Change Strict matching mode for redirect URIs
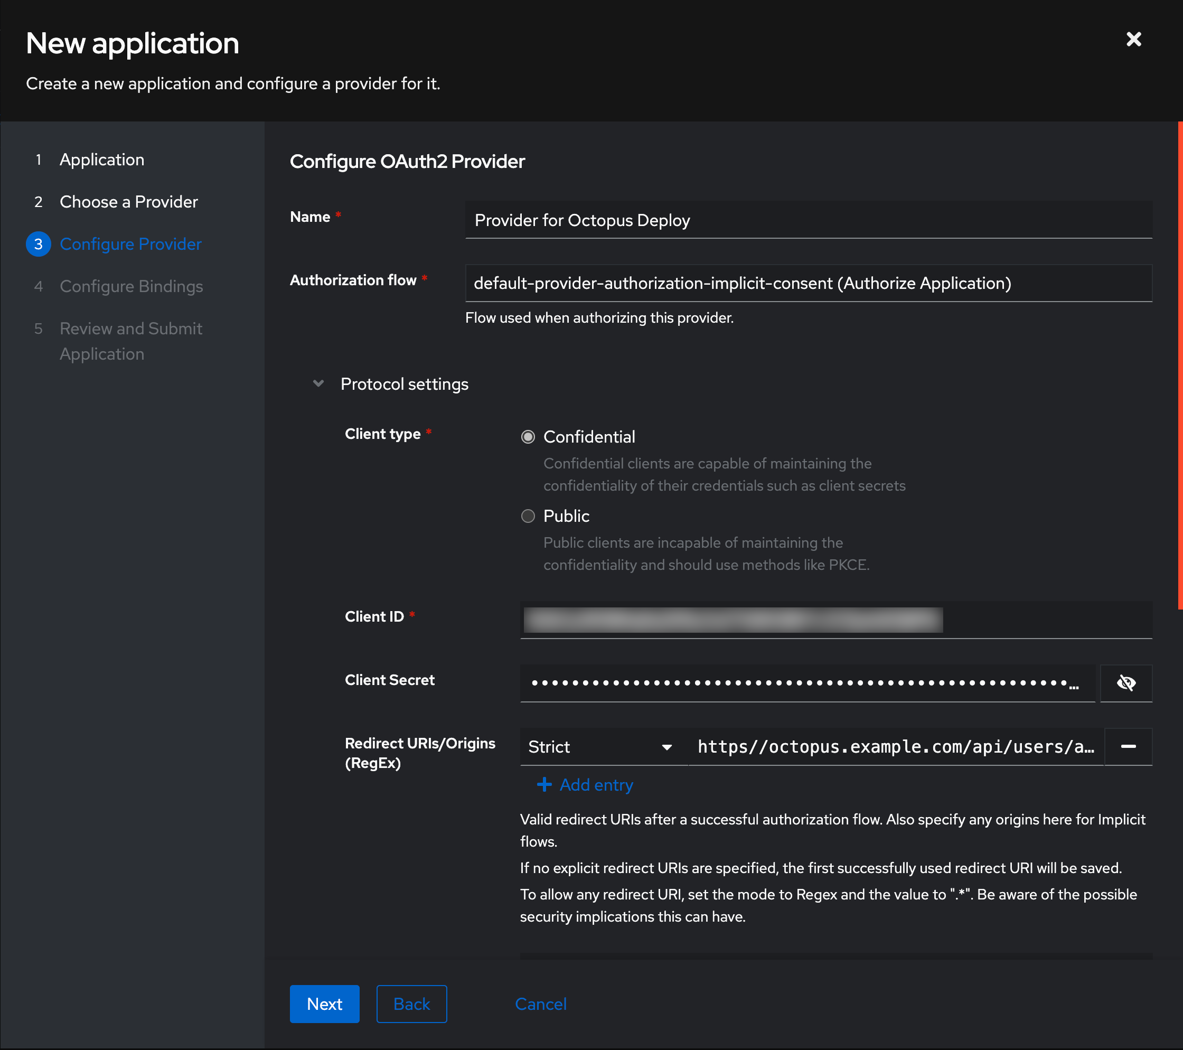 pos(602,747)
